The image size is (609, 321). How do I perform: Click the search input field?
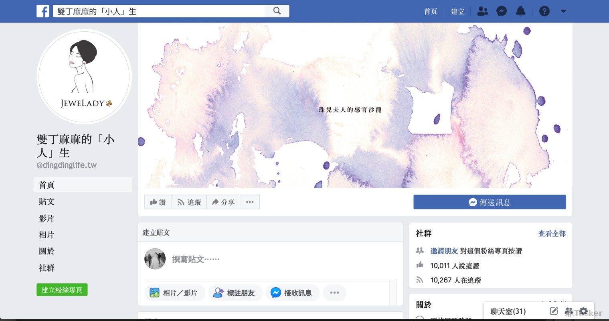click(159, 11)
